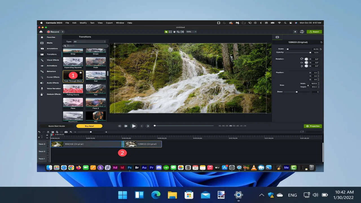Reset scale with the revert icon
The width and height of the screenshot is (361, 203).
click(x=321, y=49)
